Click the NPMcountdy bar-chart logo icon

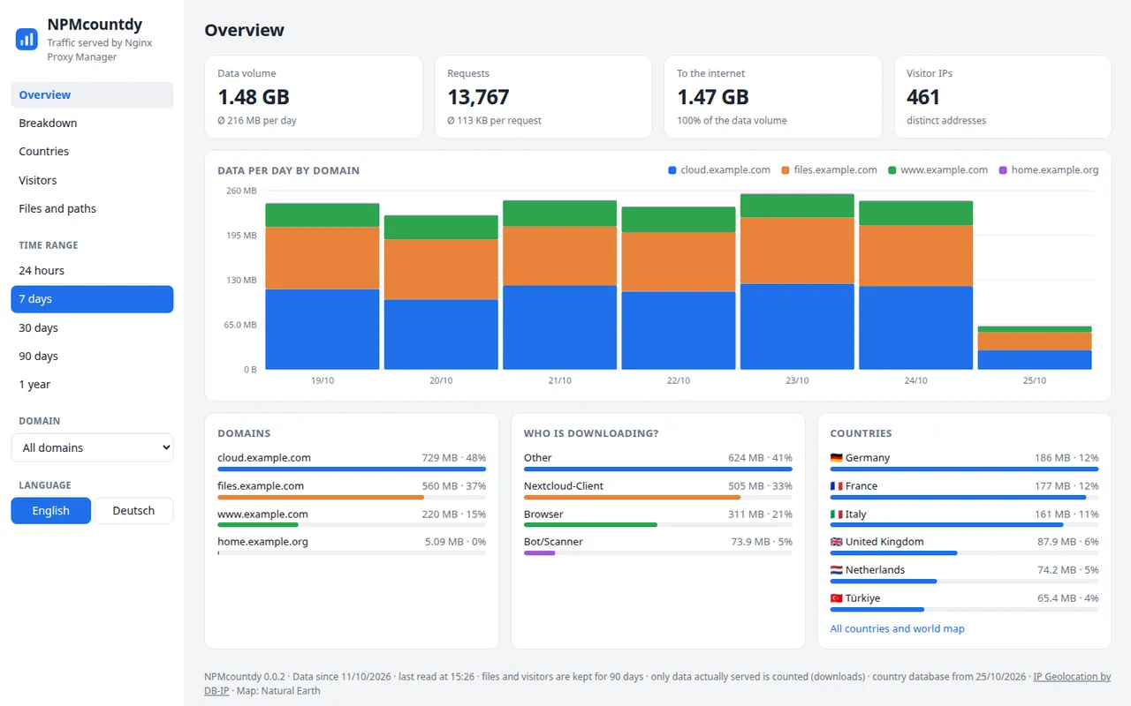27,39
